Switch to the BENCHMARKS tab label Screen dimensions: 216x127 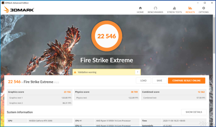pos(155,12)
